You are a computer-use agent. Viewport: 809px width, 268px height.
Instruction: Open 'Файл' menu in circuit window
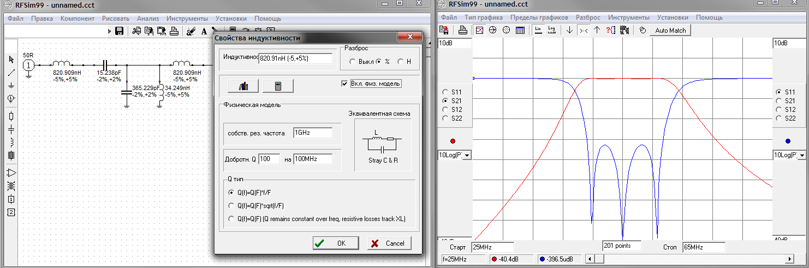pos(16,18)
